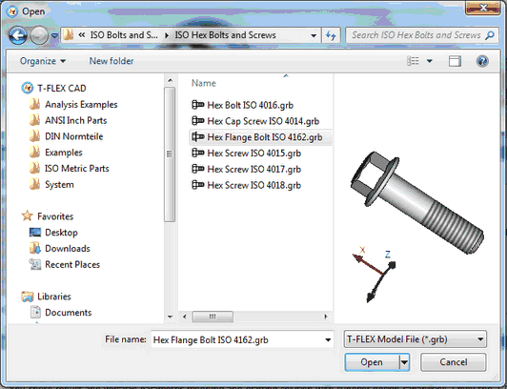This screenshot has height=389, width=507.
Task: Click the refresh icon beside address bar
Action: (x=331, y=35)
